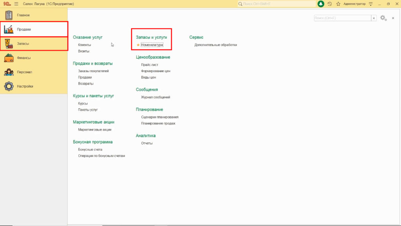Viewport: 401px width, 226px height.
Task: Open Виды цен
Action: [148, 77]
